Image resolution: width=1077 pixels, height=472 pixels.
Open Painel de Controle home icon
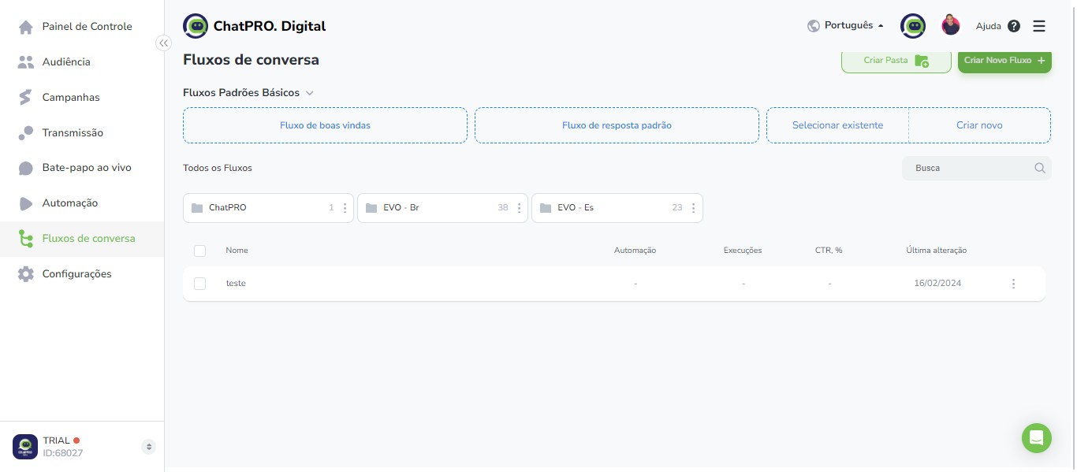coord(26,27)
